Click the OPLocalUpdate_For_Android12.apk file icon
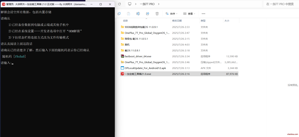Image resolution: width=299 pixels, height=137 pixels. tap(122, 68)
